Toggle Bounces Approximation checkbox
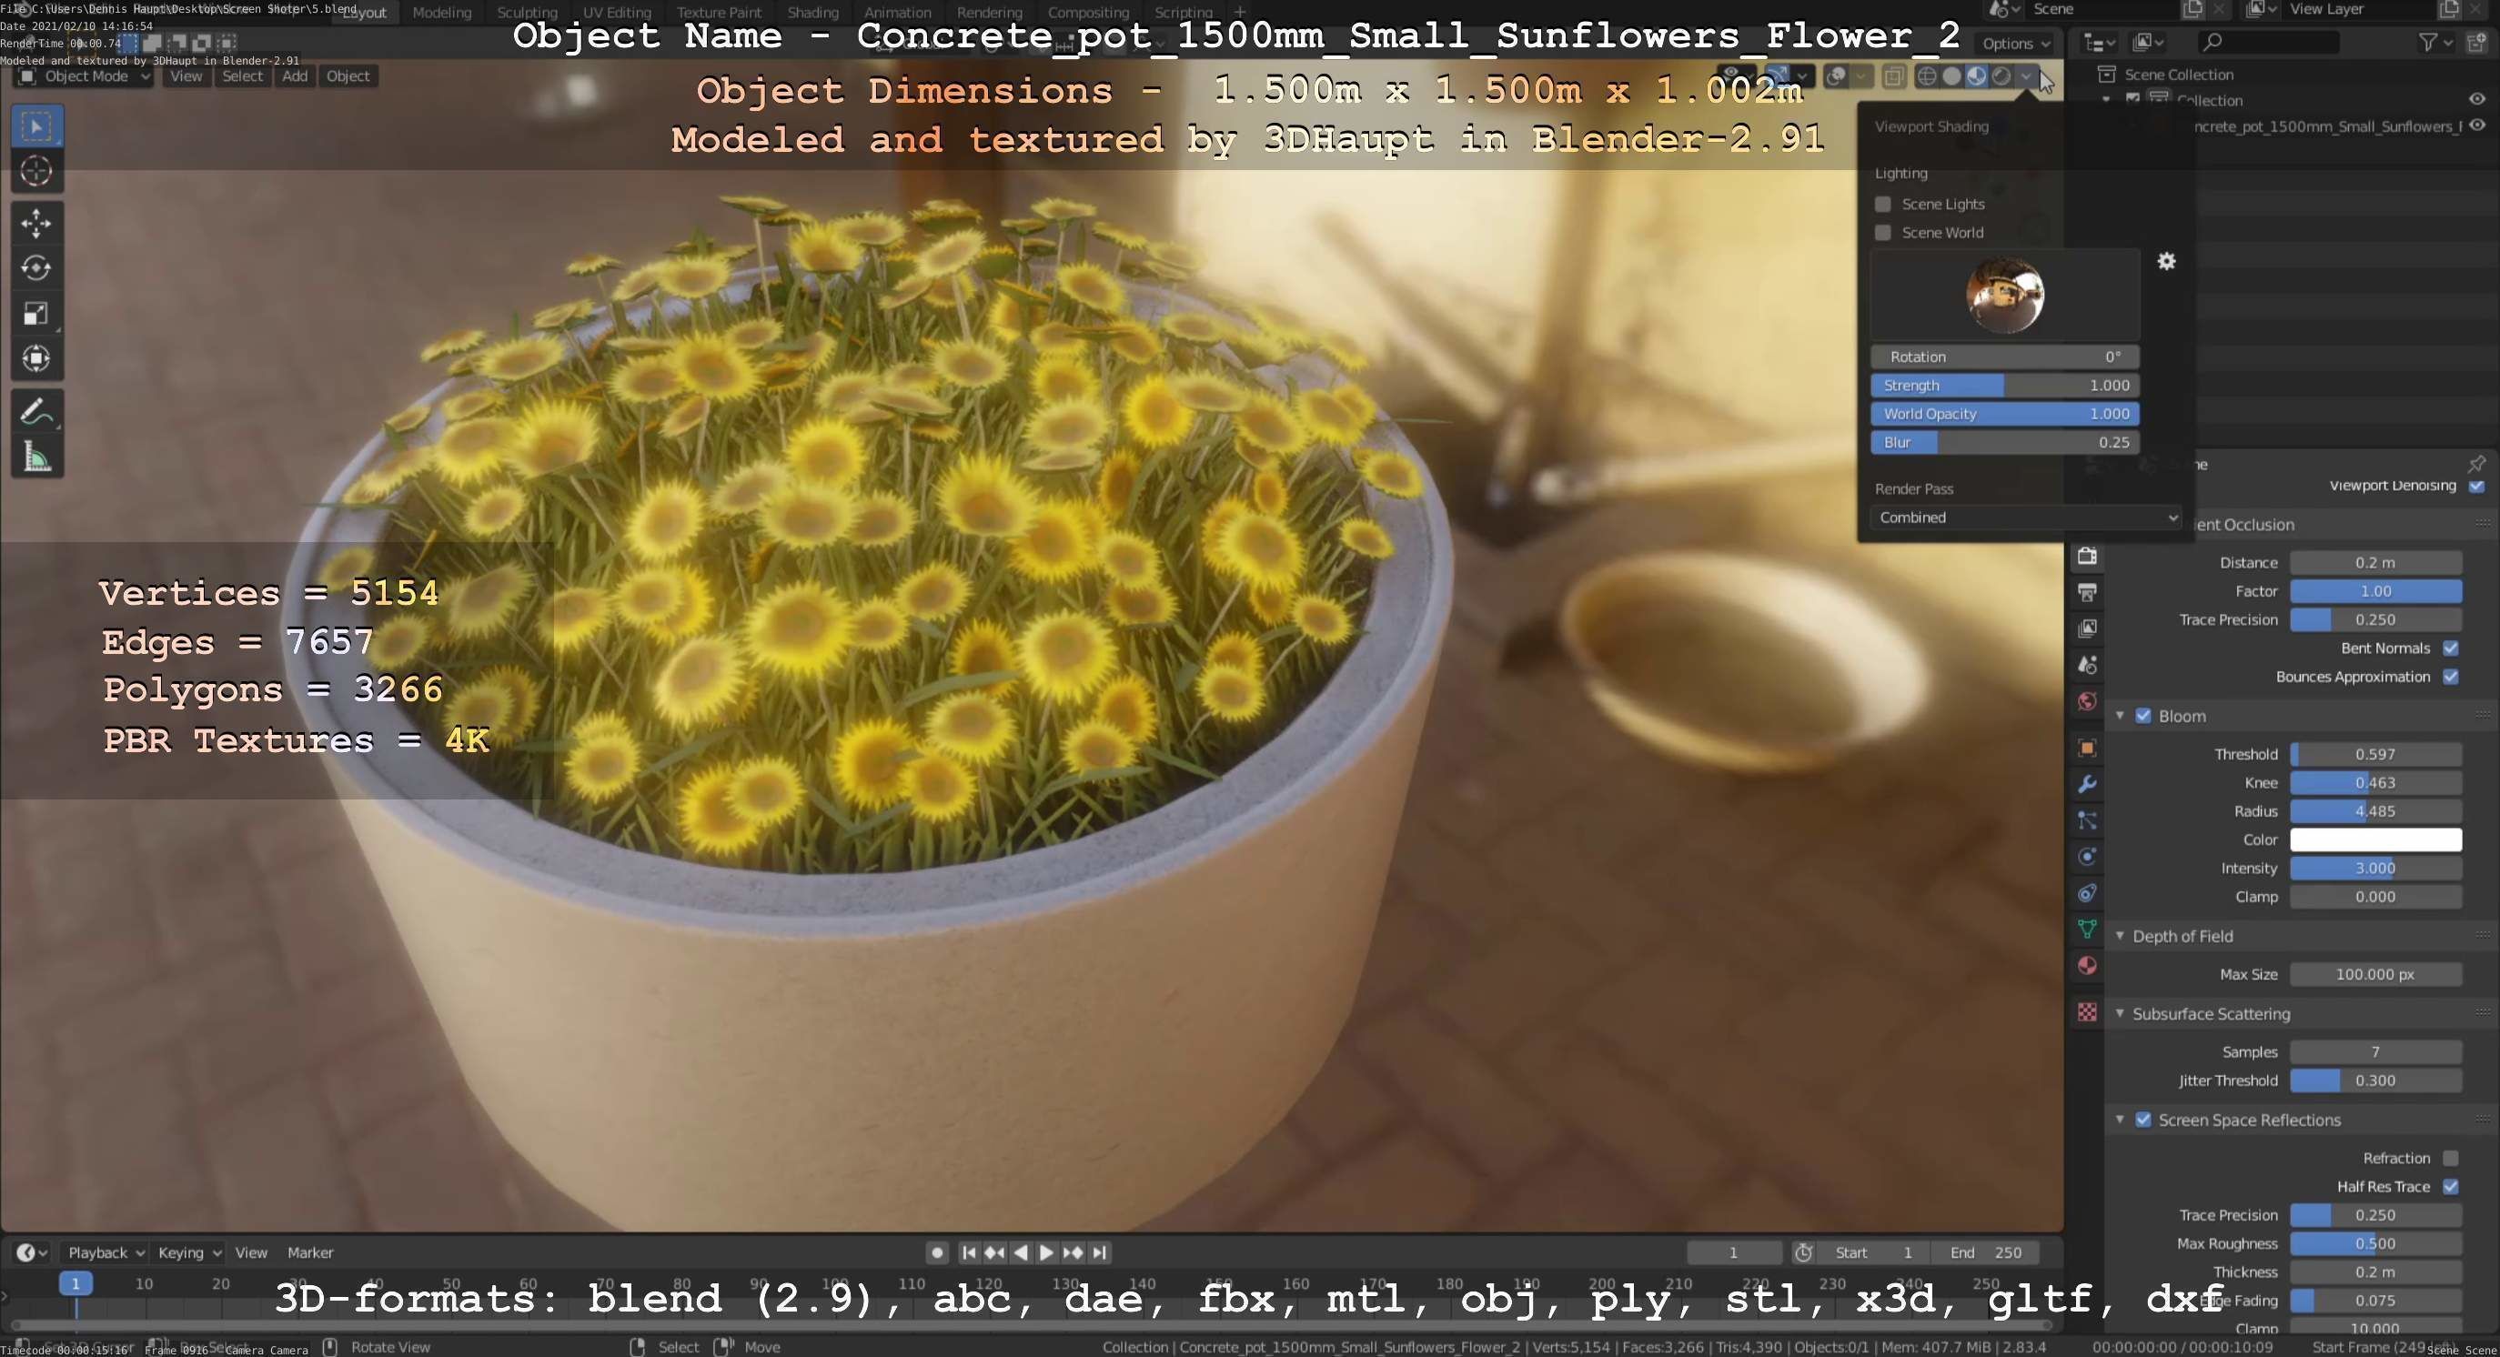 coord(2451,677)
